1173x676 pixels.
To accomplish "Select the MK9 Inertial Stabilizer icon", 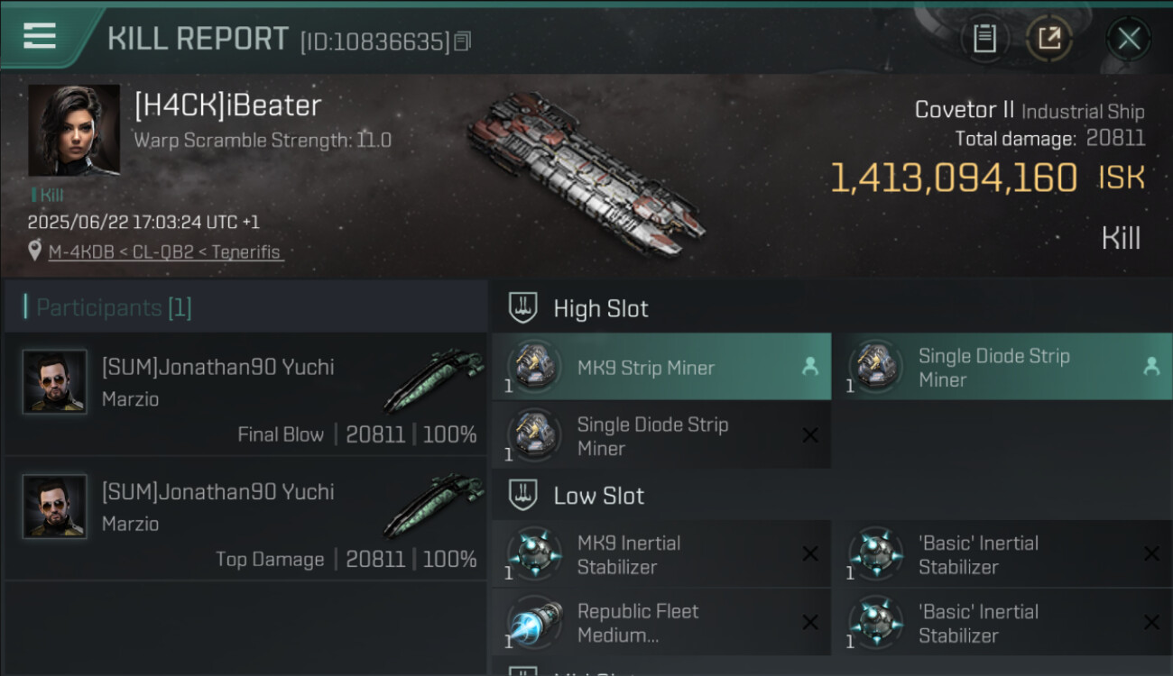I will 534,553.
